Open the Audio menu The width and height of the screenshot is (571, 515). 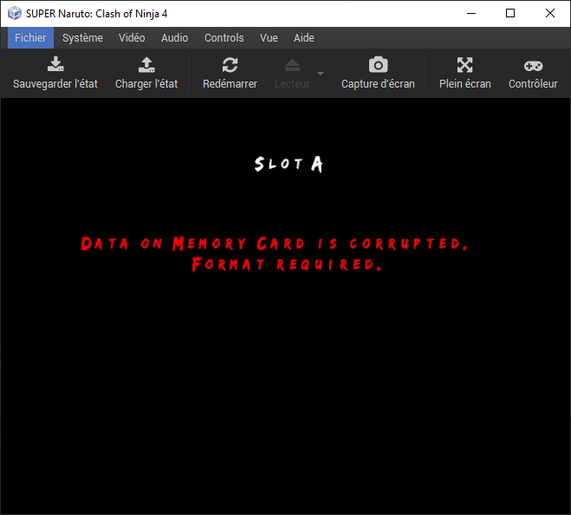click(174, 38)
